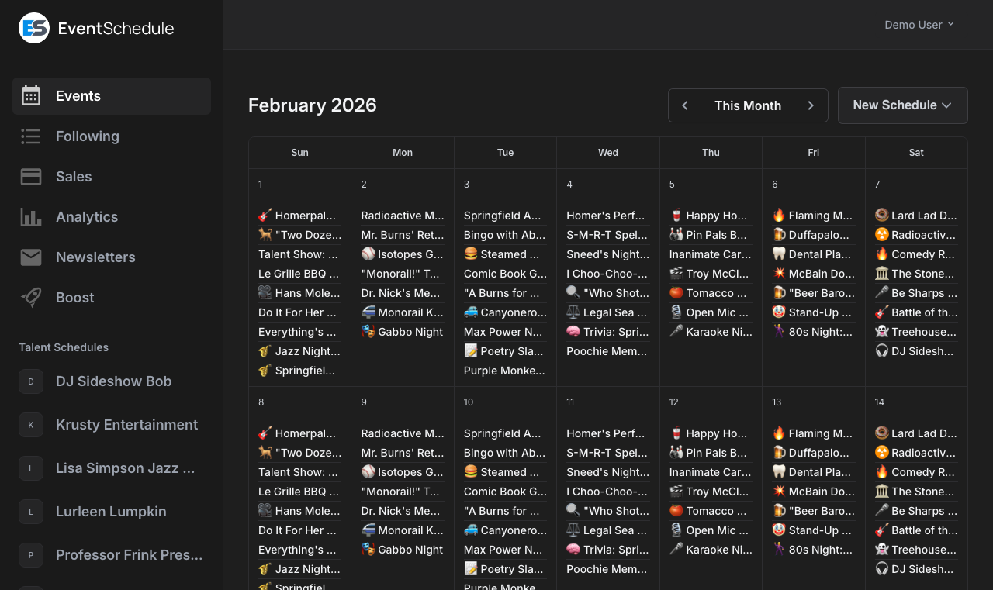Open Sales using the card icon
The height and width of the screenshot is (590, 993).
[31, 176]
